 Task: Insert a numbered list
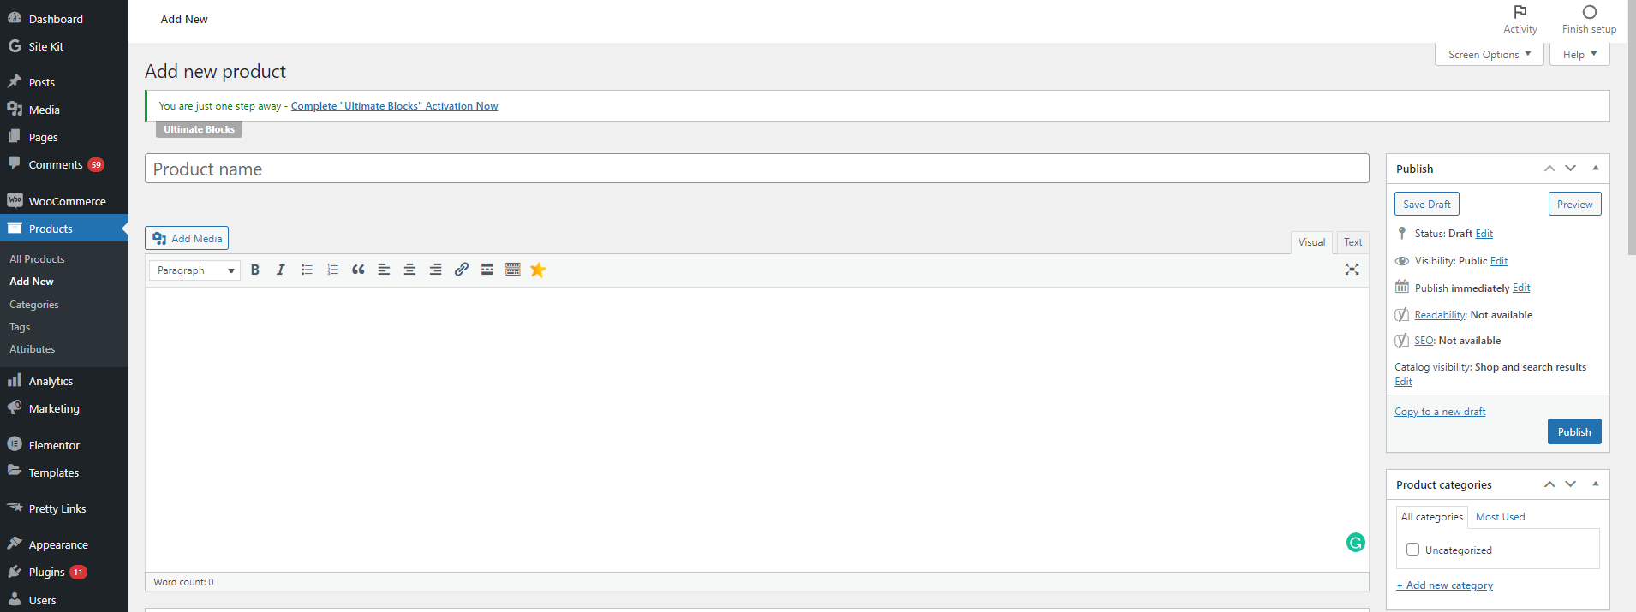tap(331, 270)
